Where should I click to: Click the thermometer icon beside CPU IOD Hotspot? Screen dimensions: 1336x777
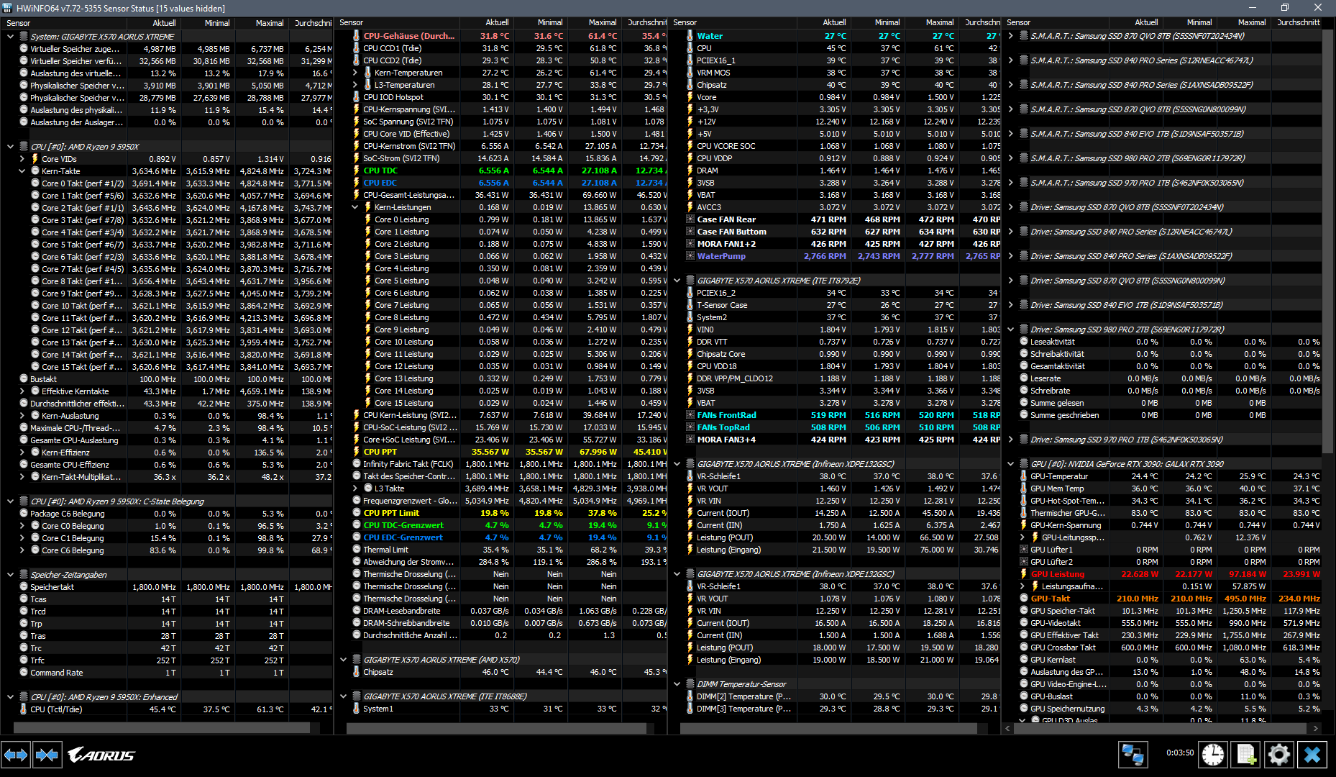point(357,97)
